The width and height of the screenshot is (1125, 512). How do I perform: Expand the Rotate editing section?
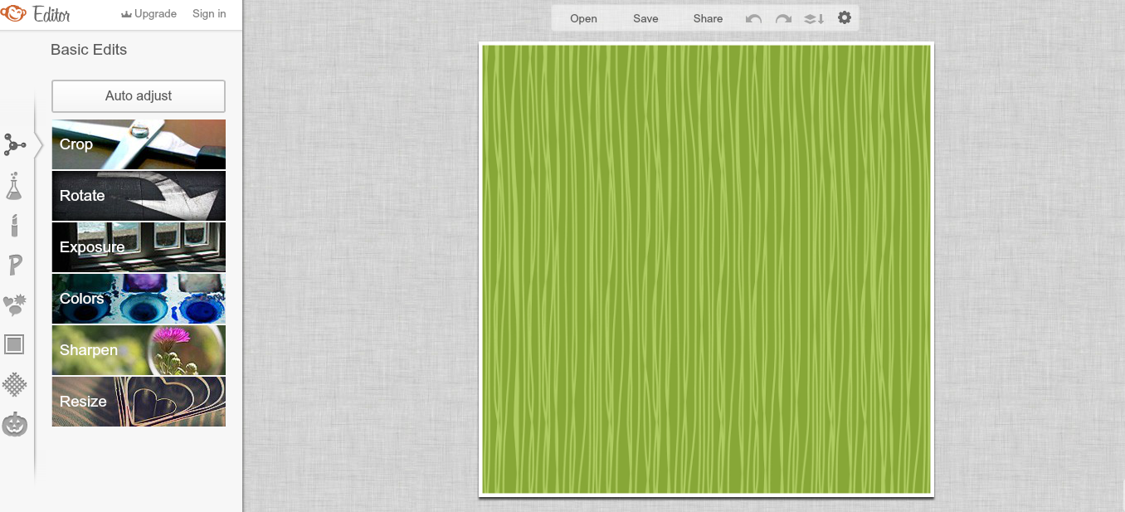coord(139,196)
